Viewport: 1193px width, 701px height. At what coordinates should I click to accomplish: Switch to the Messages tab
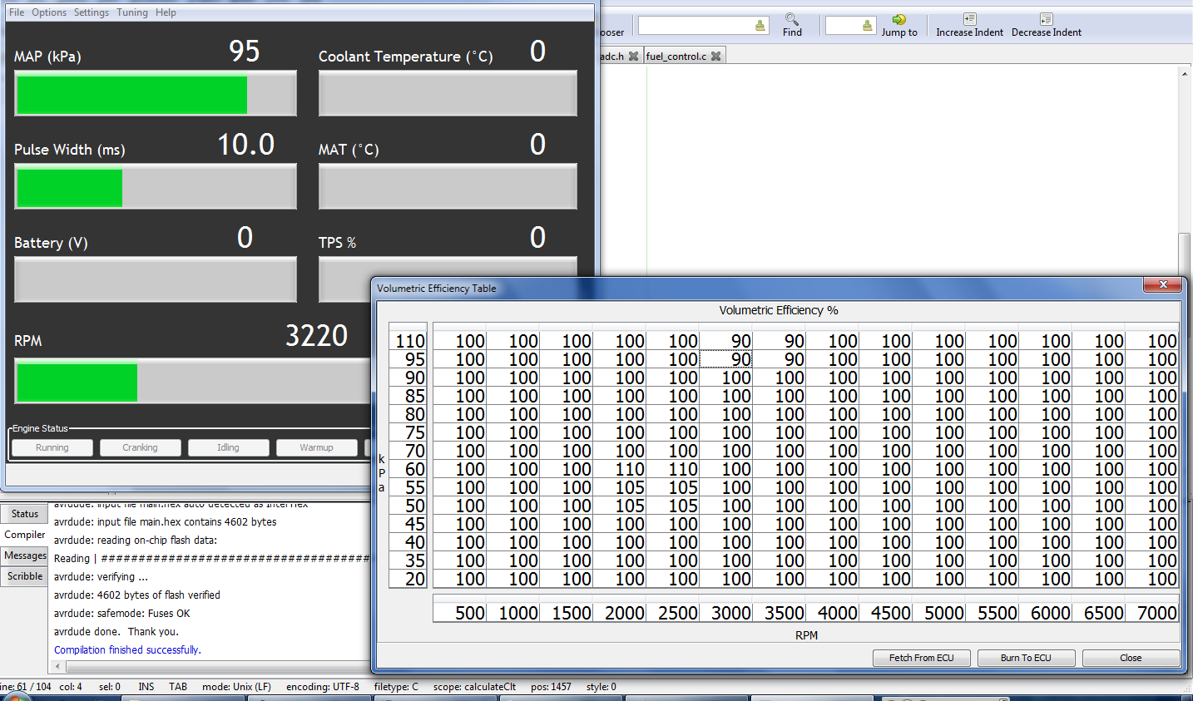point(25,555)
